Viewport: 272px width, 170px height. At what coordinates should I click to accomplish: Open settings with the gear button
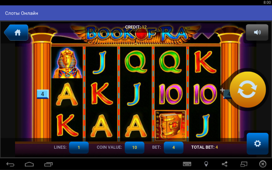258,144
